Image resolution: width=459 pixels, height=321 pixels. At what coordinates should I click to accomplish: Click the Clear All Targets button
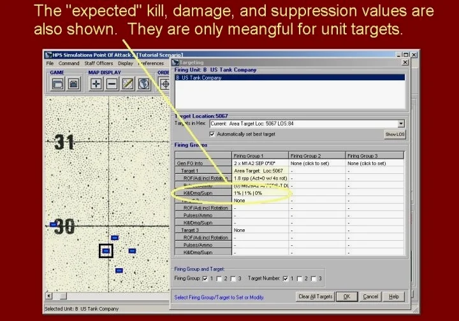(316, 296)
